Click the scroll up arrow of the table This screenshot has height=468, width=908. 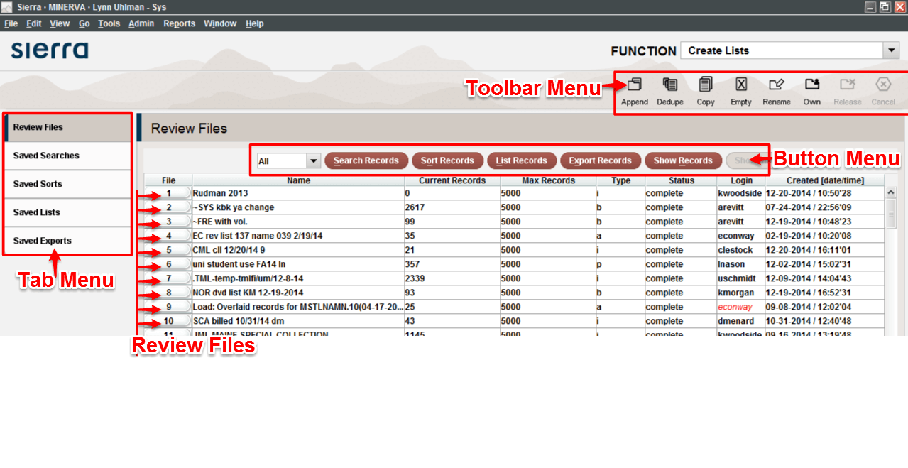(x=891, y=192)
